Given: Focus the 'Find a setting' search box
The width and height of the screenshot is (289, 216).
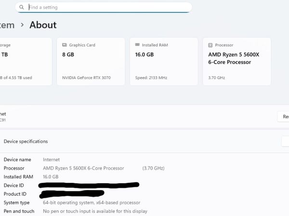Looking at the screenshot, I should coord(106,7).
